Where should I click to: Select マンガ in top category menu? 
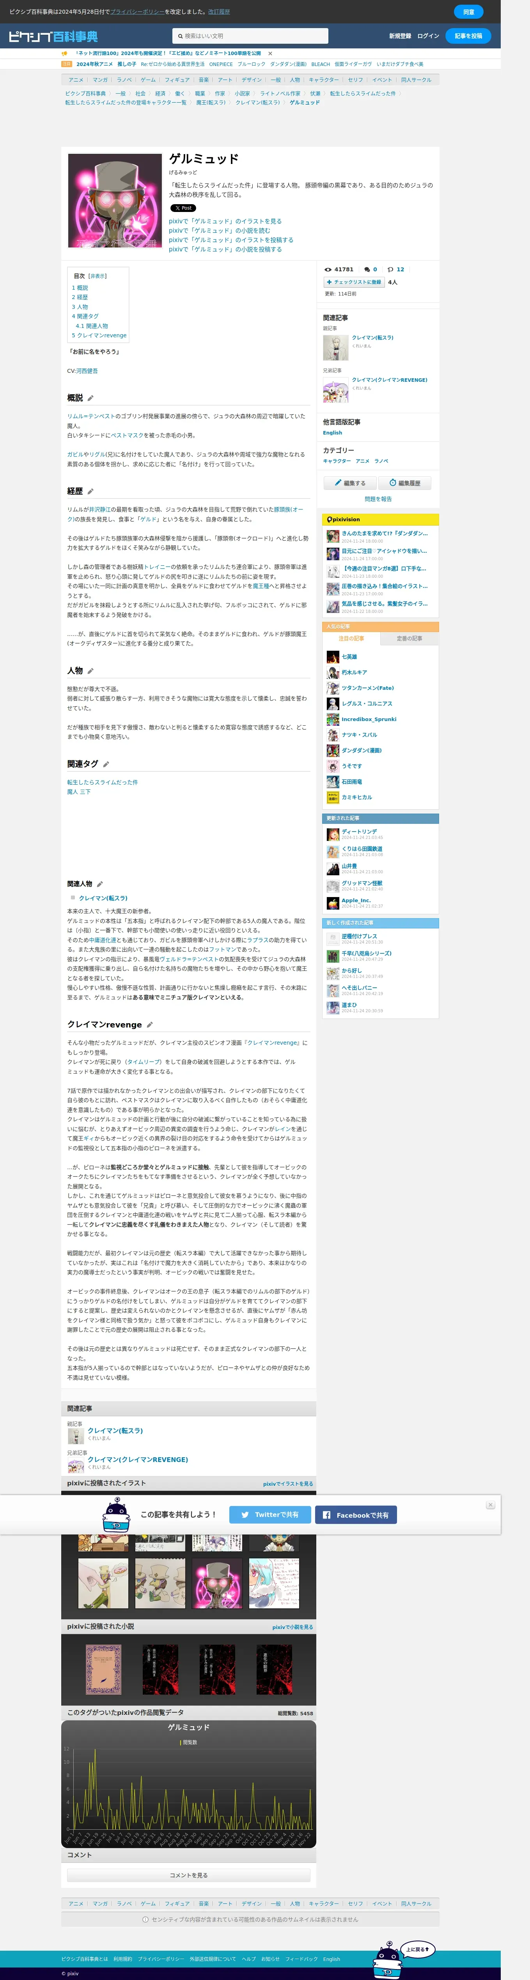click(x=100, y=80)
